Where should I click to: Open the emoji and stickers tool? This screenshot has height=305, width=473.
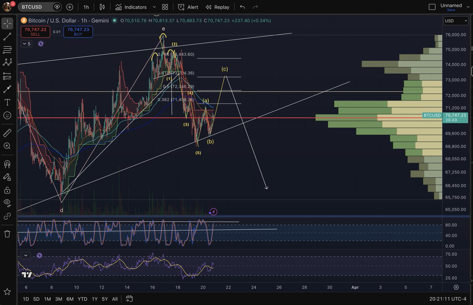[x=7, y=115]
